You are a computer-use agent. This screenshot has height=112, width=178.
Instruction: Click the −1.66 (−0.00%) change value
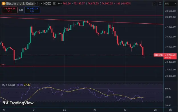pos(122,3)
